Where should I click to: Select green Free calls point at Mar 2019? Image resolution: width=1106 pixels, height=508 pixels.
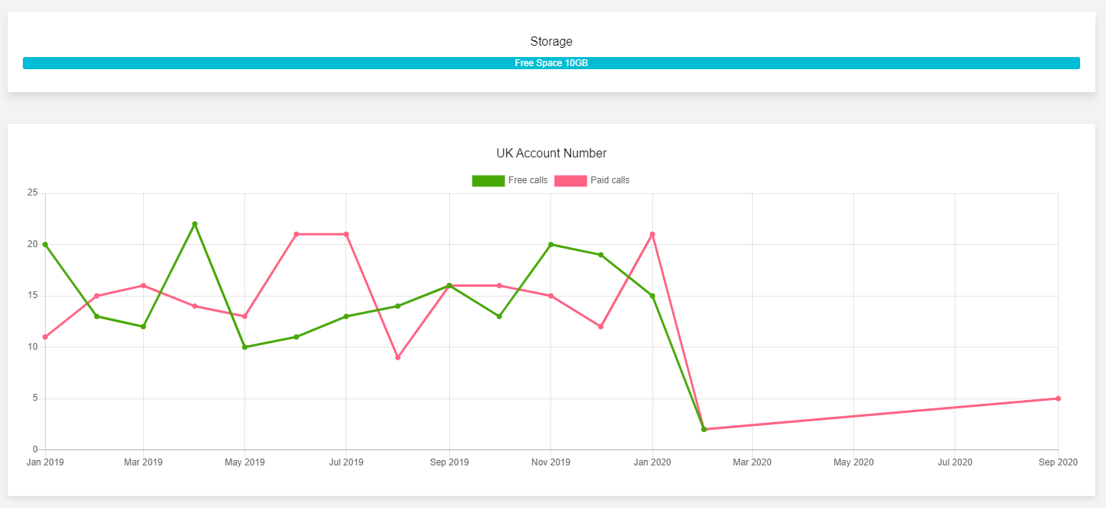click(x=143, y=326)
